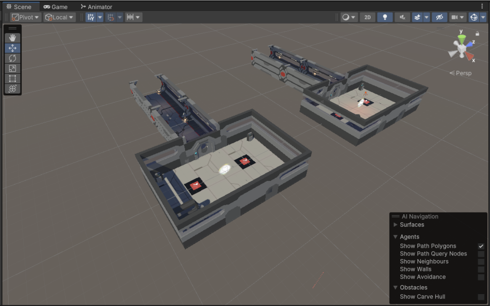
Task: Open the Local handle rotation dropdown
Action: click(59, 17)
